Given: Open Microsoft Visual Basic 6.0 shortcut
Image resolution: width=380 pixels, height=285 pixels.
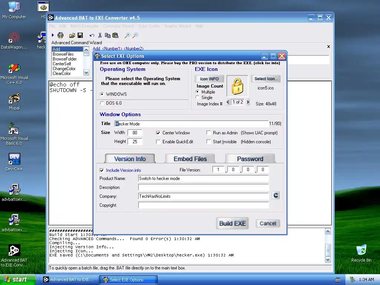Looking at the screenshot, I should click(x=14, y=134).
